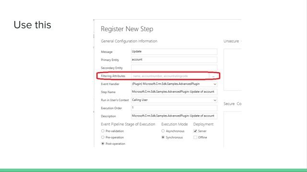307x172 pixels.
Task: Select Synchronous execution mode
Action: [163, 137]
